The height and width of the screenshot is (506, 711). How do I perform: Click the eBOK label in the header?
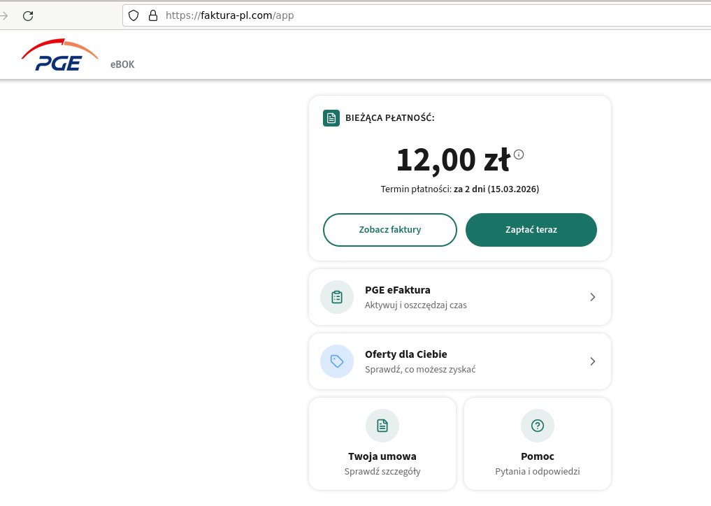click(x=122, y=64)
